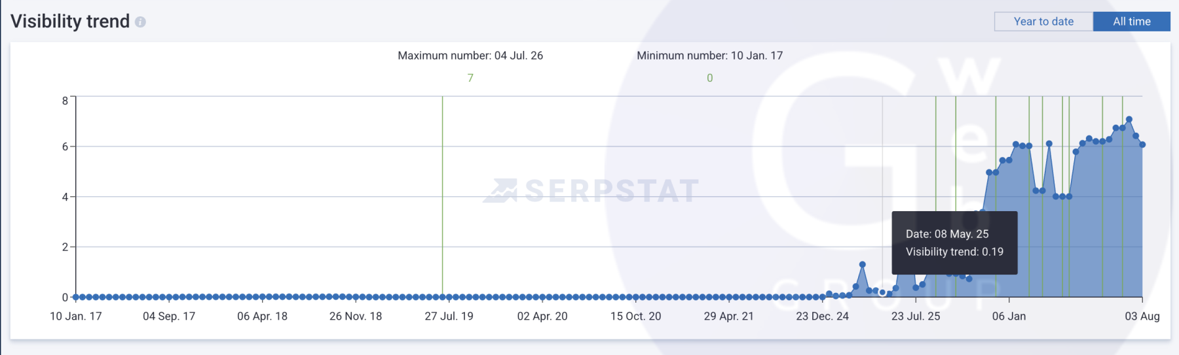Click the first data point at 10 Jan. 17
Screen dimensions: 1179x355
point(76,297)
